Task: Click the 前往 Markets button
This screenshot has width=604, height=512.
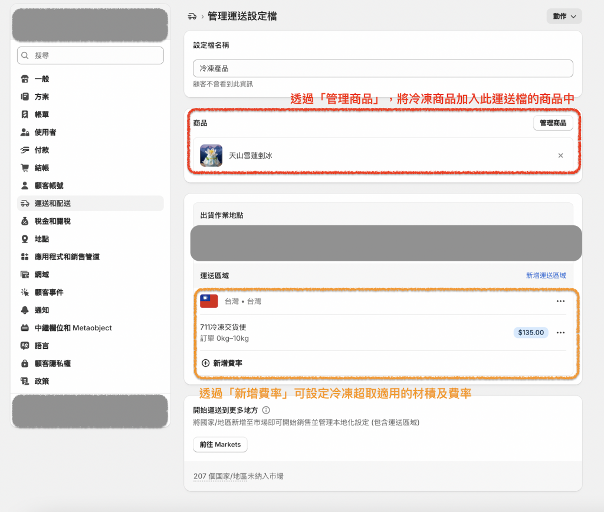Action: [220, 444]
